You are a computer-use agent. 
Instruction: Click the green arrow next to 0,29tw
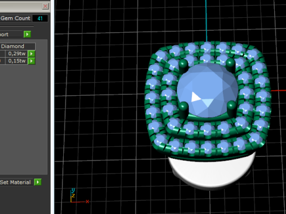[32, 53]
